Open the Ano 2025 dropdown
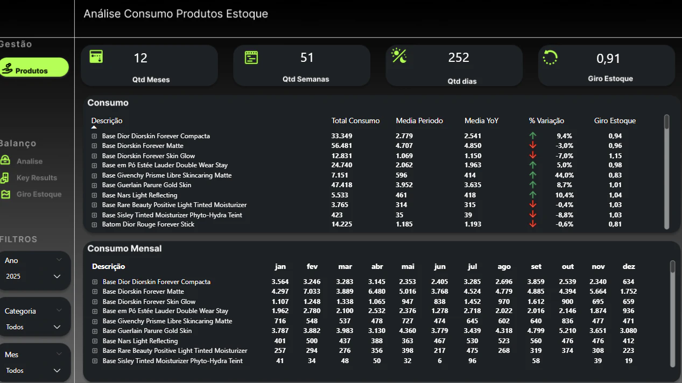 [33, 276]
